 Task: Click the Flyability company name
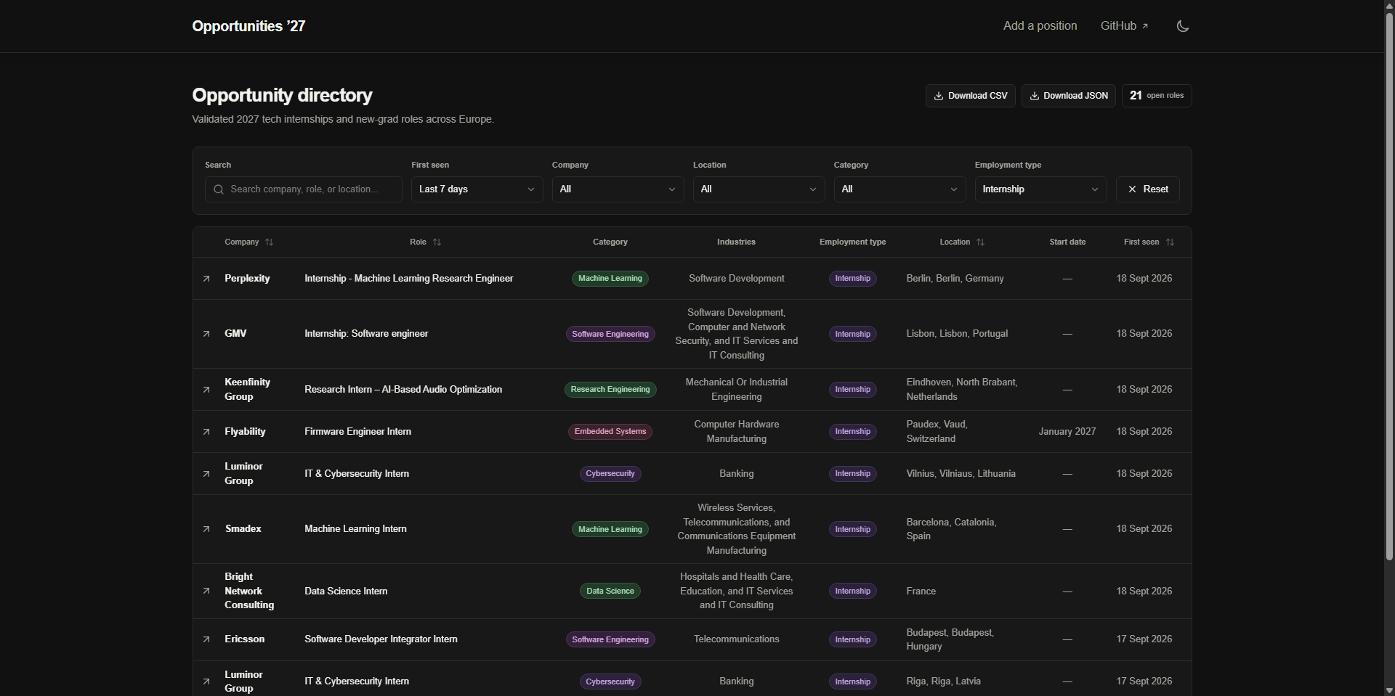pyautogui.click(x=245, y=432)
